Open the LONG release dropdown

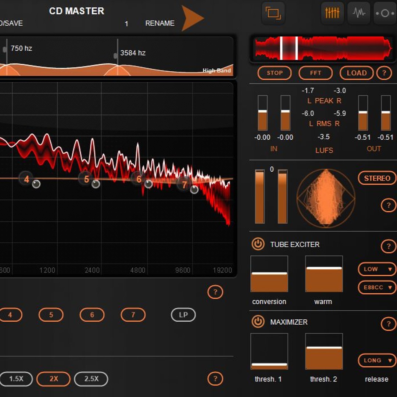[376, 361]
